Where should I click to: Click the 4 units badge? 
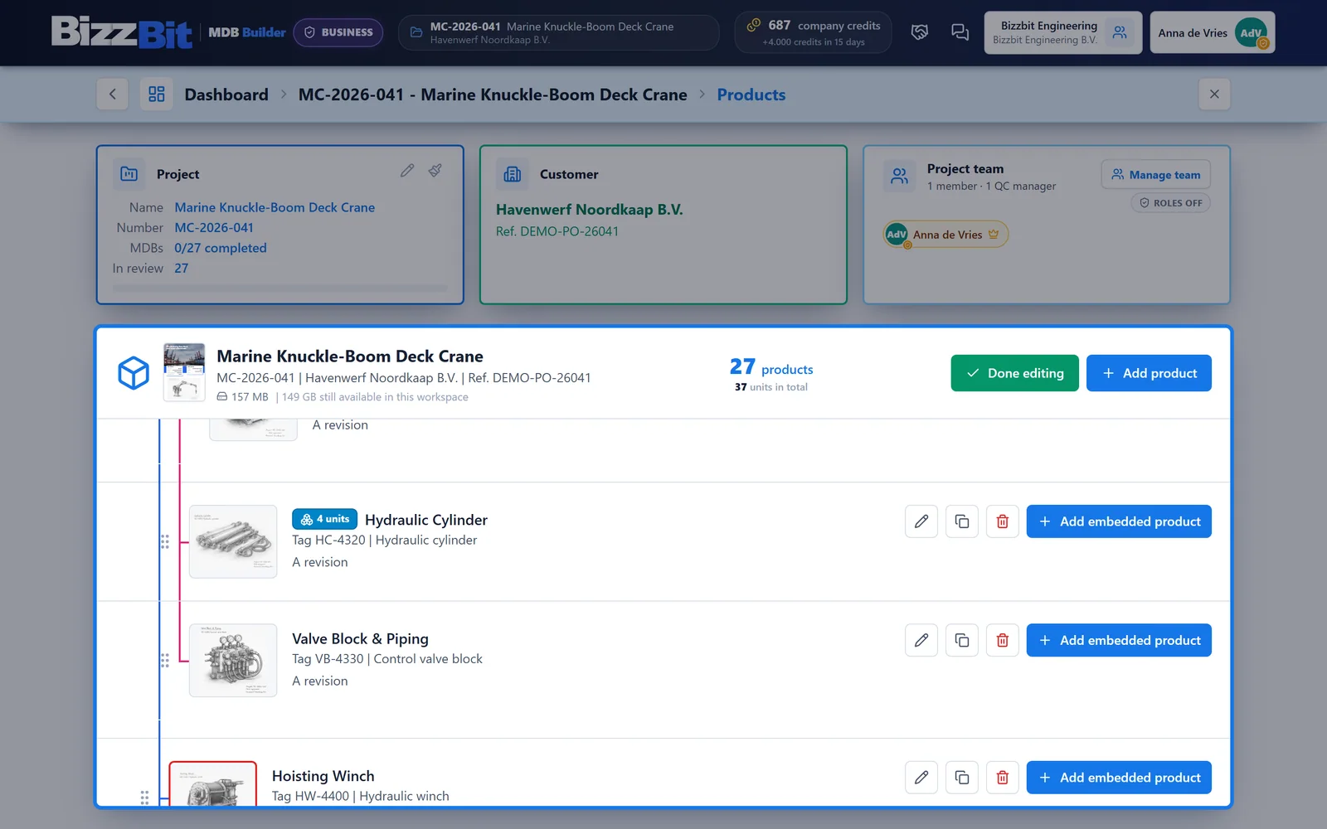click(x=324, y=519)
